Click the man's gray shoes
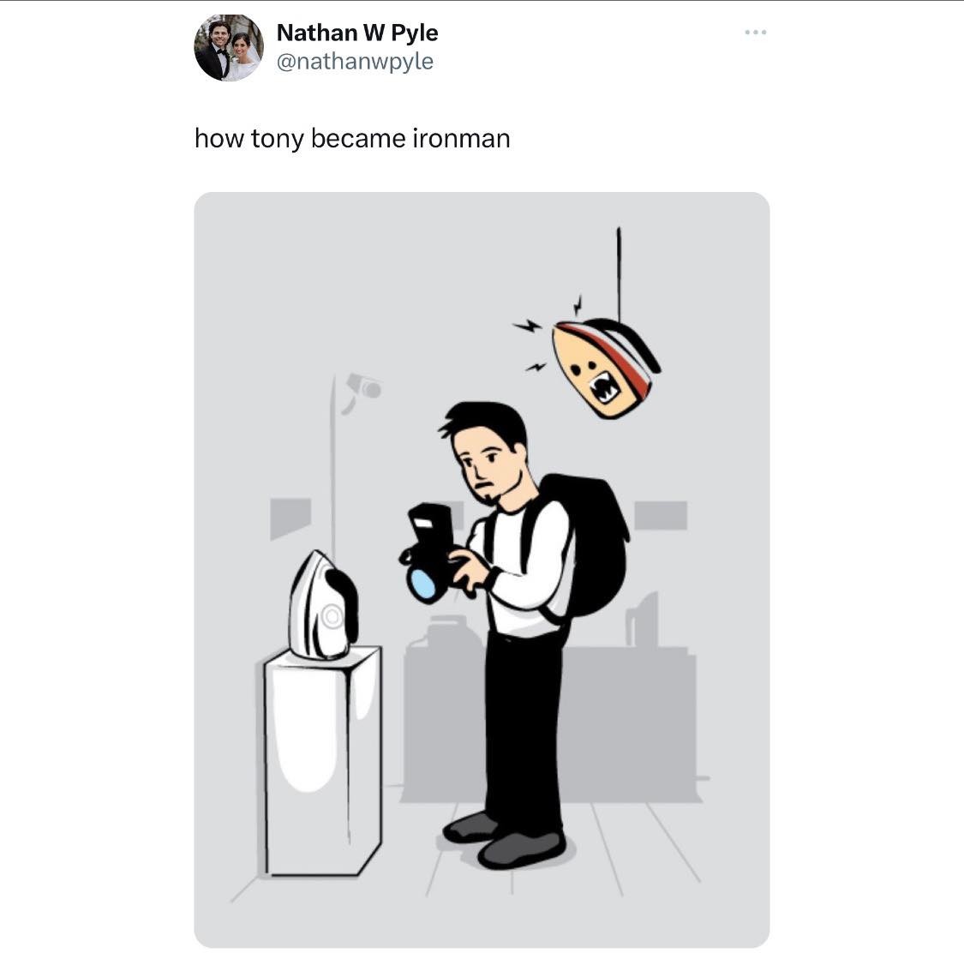This screenshot has width=964, height=965. 505,840
